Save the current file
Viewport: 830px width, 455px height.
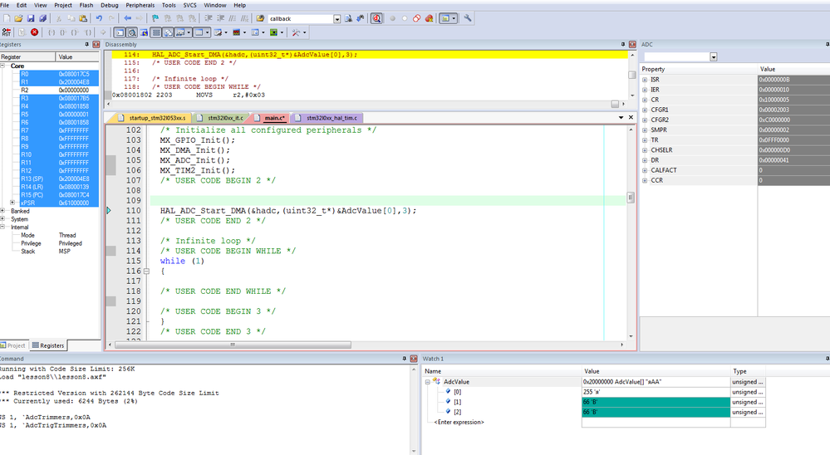point(31,18)
